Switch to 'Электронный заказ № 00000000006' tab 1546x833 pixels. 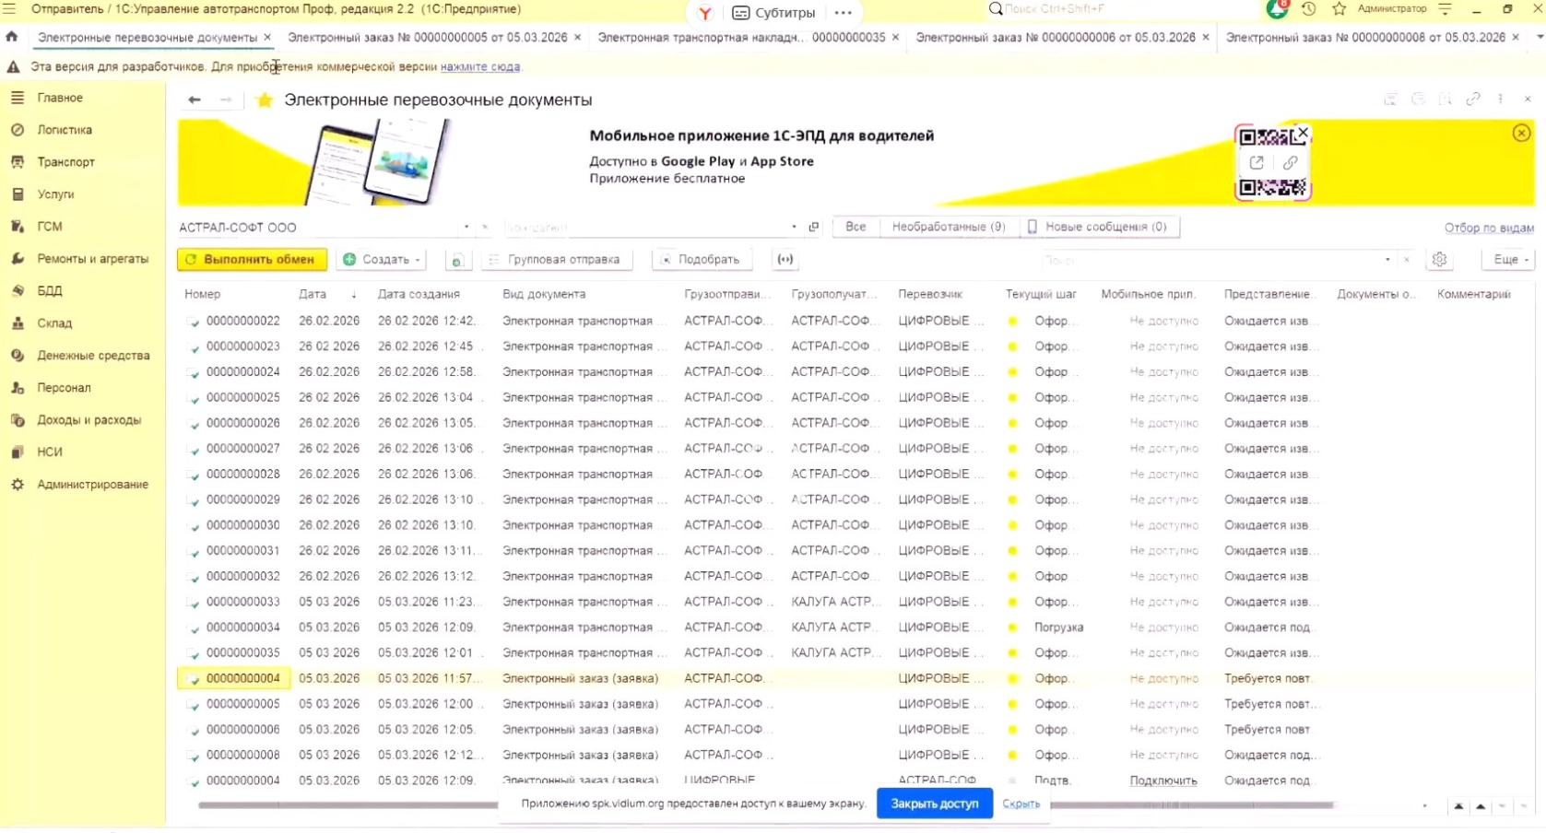1055,38
